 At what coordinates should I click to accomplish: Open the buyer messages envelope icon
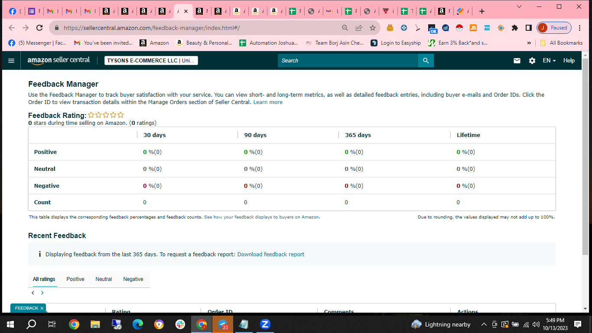517,61
